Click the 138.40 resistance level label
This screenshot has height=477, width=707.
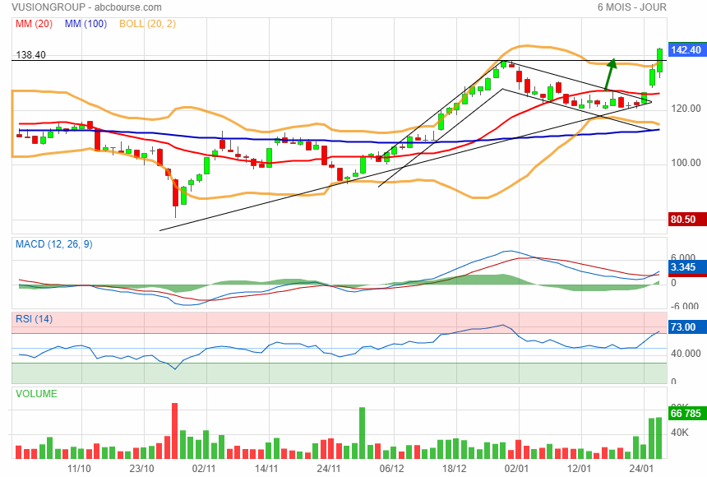(x=30, y=55)
